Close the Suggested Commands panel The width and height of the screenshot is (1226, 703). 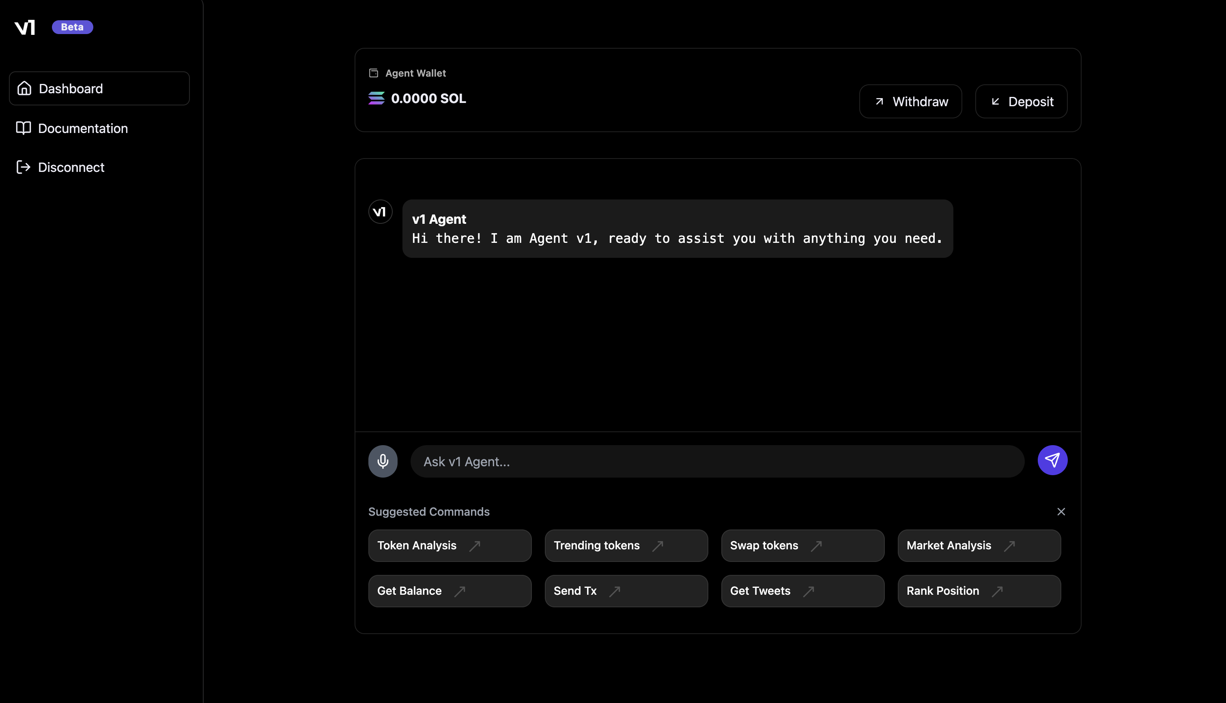point(1061,511)
